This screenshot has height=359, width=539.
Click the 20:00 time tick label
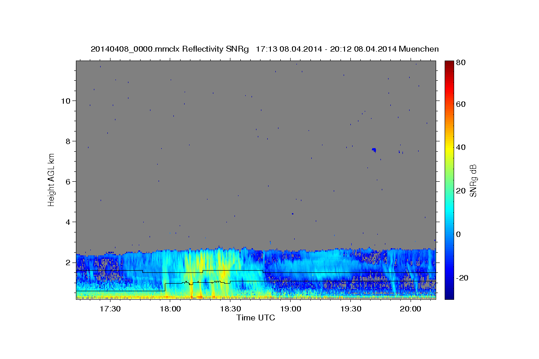tap(411, 309)
